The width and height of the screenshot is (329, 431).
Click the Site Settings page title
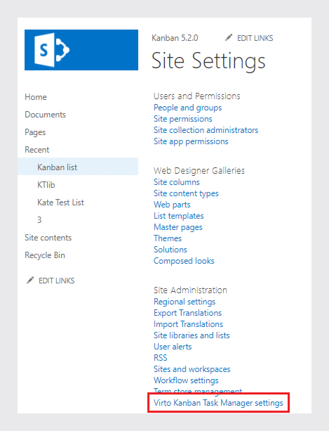pos(208,60)
